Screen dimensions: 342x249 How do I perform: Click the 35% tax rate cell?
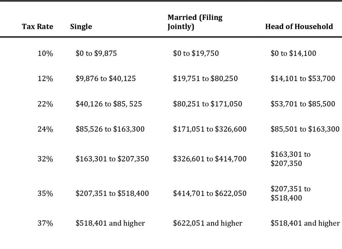click(x=45, y=193)
